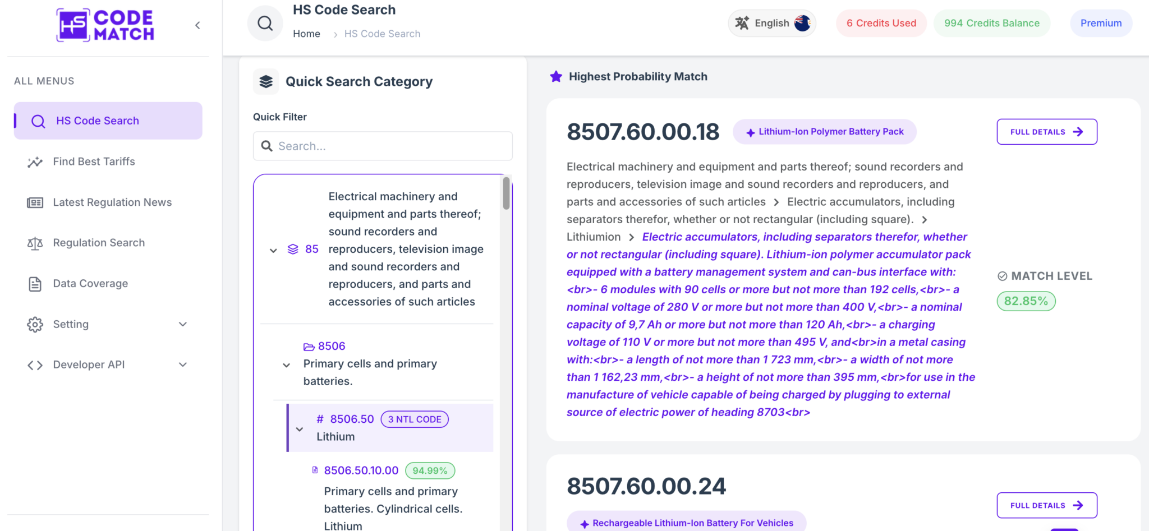Click the magnifier icon beside the HS Code Search title
The image size is (1149, 531).
[265, 24]
